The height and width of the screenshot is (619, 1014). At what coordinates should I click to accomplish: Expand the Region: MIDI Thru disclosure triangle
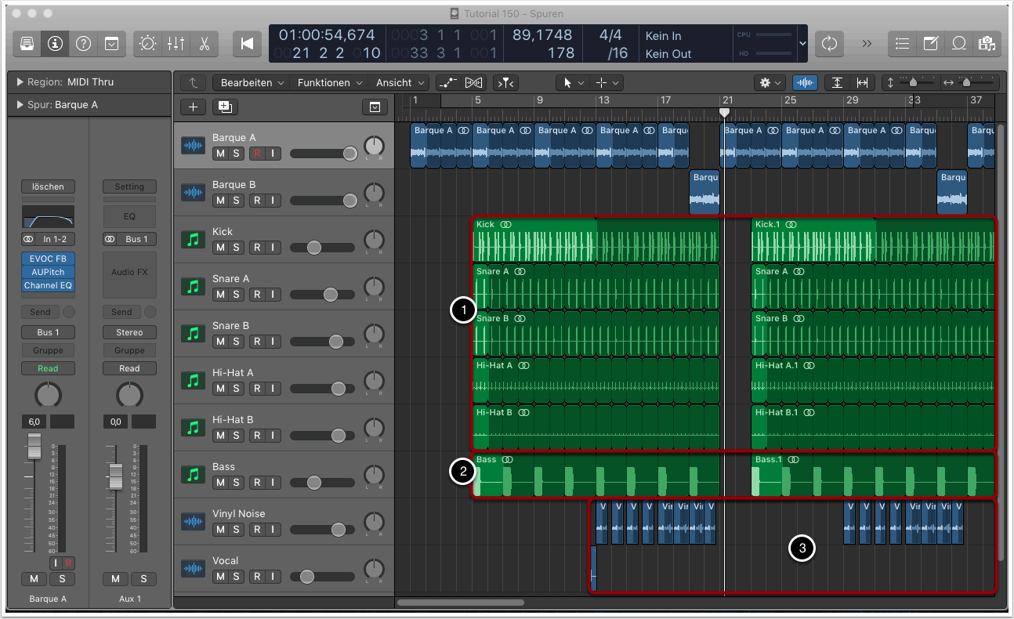19,81
